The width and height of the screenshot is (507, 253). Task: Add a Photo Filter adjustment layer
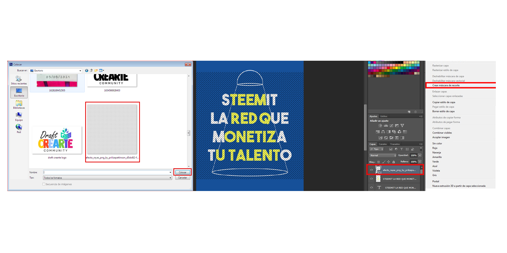[x=394, y=132]
